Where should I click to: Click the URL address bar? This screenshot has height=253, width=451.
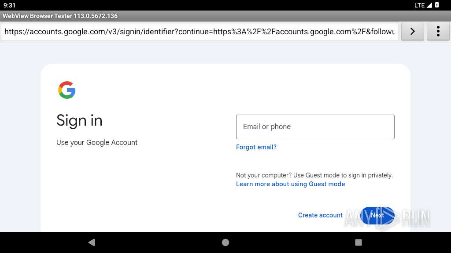[200, 31]
